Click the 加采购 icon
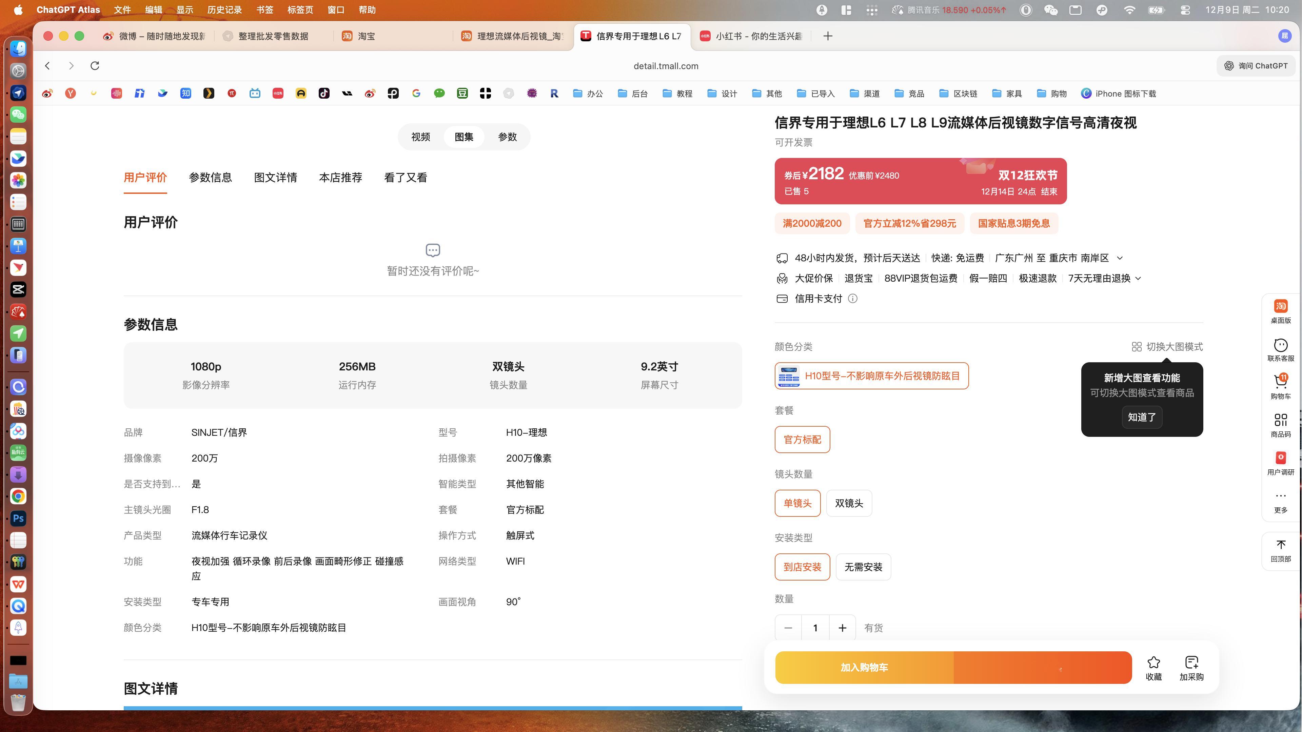 (x=1191, y=662)
